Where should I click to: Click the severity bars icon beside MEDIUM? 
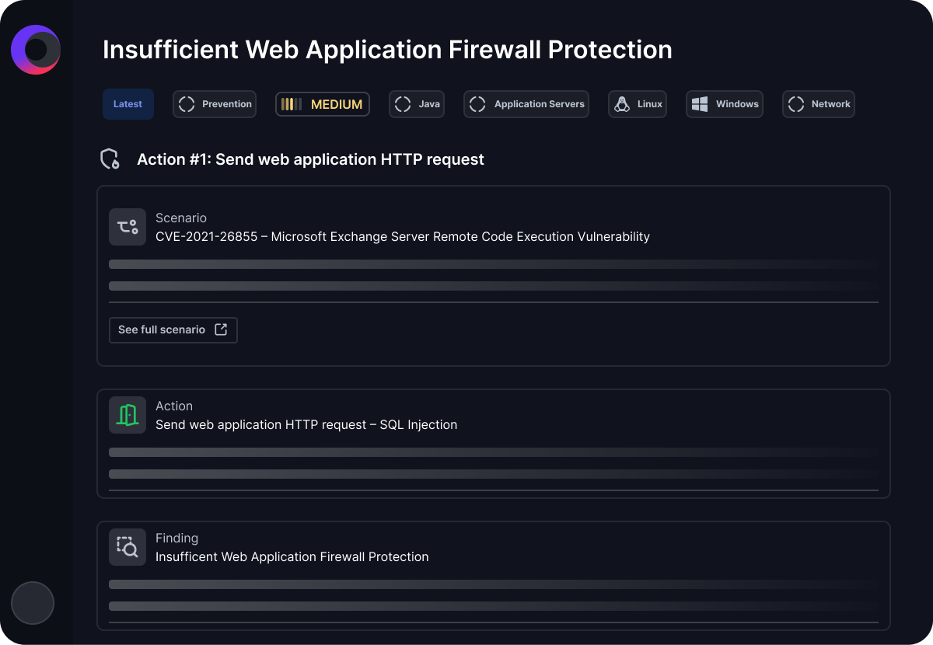292,104
